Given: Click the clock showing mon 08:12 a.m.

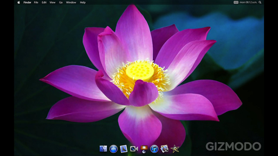Looking at the screenshot, I should click(248, 2).
